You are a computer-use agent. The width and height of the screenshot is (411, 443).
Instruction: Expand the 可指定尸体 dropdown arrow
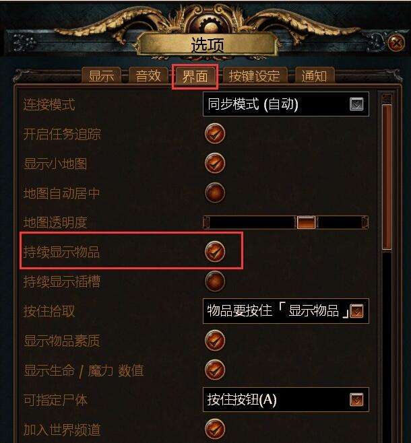pyautogui.click(x=356, y=400)
